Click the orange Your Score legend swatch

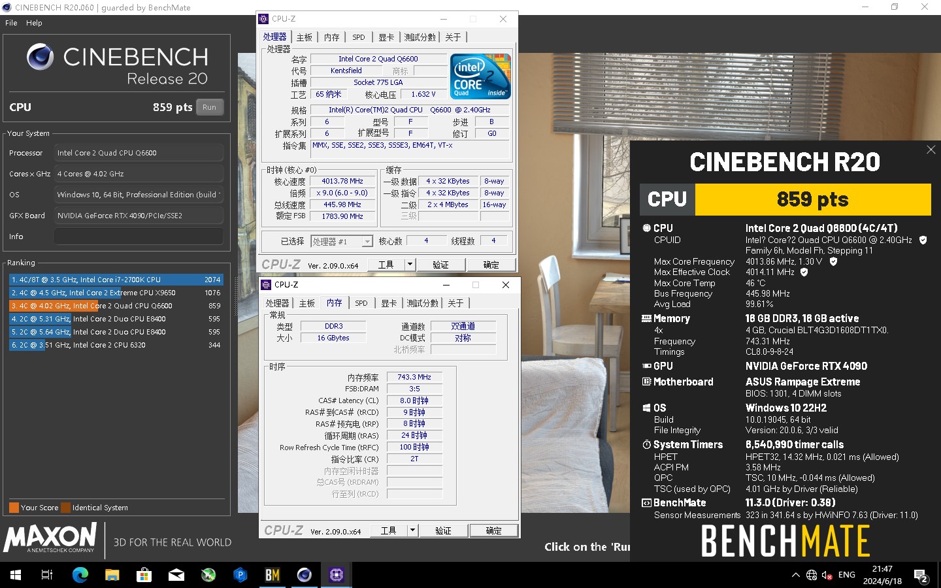14,508
